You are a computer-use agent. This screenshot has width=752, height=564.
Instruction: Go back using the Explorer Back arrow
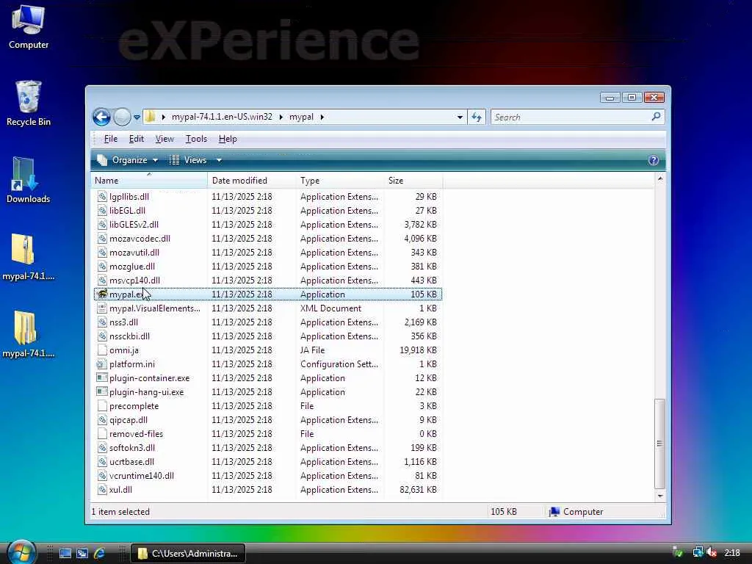tap(101, 117)
